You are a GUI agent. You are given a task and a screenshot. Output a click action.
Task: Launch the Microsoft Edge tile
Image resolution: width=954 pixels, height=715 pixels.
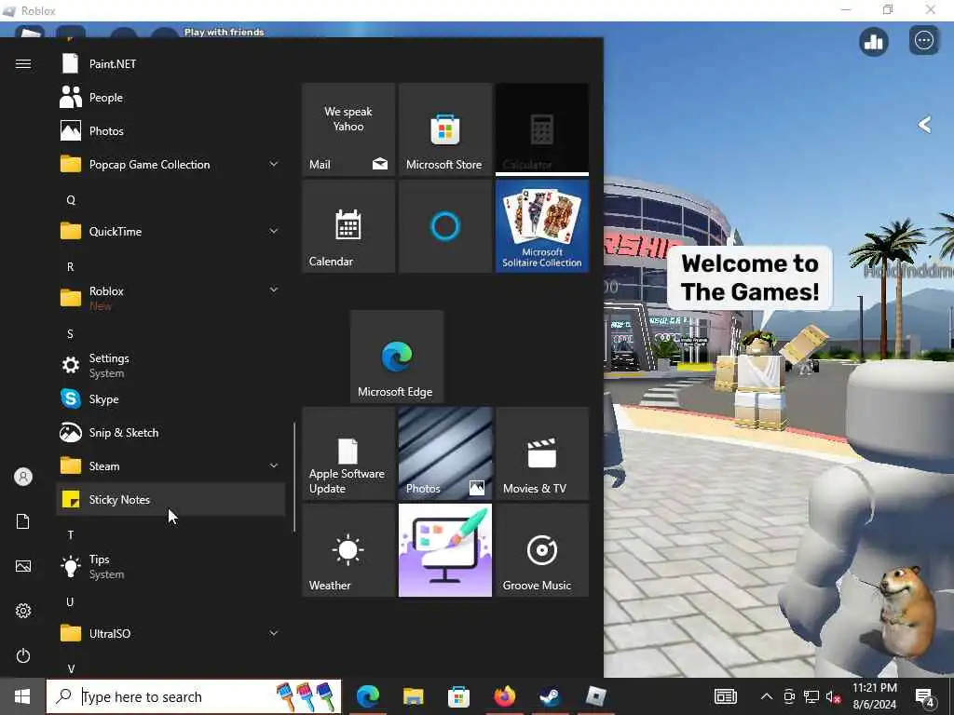(x=397, y=357)
